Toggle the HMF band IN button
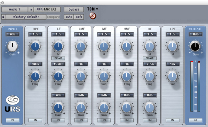The width and height of the screenshot is (208, 127). pos(127,120)
